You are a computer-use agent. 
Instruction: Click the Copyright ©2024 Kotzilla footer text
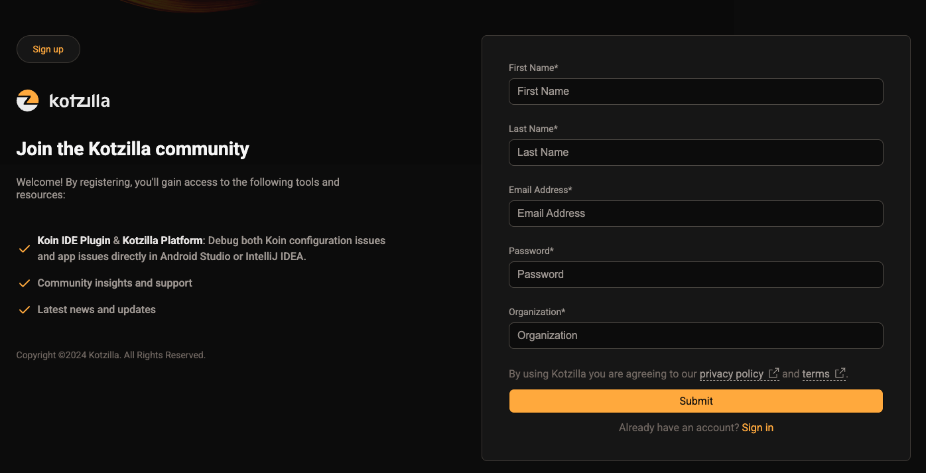(x=111, y=356)
